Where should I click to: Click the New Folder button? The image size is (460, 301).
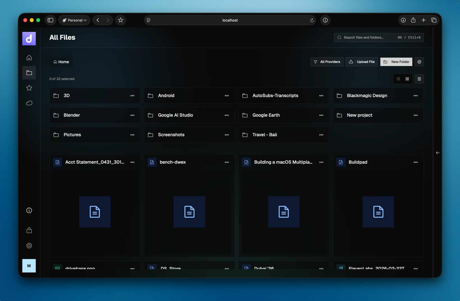point(396,62)
